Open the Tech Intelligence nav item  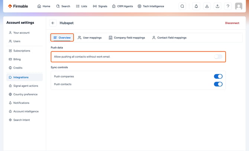pos(151,6)
